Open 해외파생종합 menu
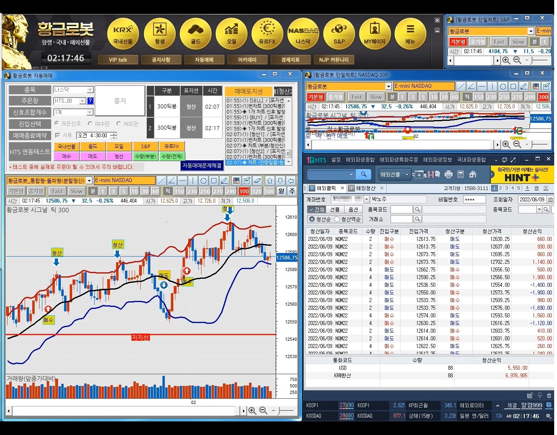 (360, 159)
